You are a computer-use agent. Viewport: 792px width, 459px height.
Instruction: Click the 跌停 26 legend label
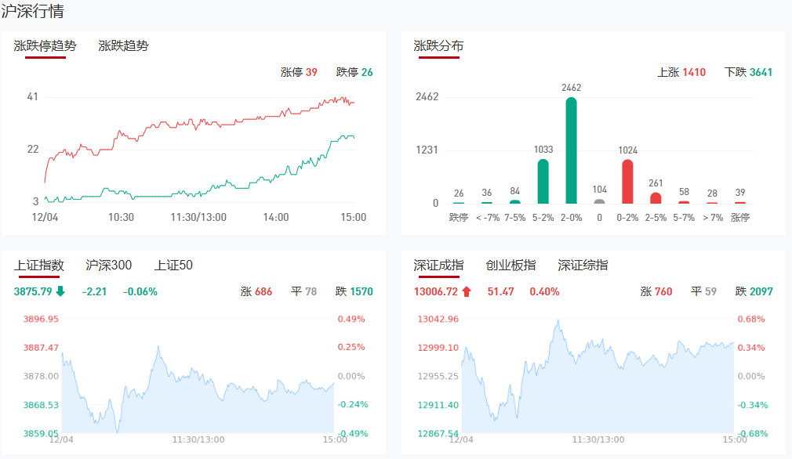click(354, 72)
